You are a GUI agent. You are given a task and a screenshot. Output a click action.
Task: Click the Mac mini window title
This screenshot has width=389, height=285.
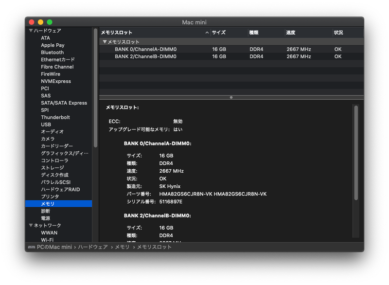[x=194, y=22]
